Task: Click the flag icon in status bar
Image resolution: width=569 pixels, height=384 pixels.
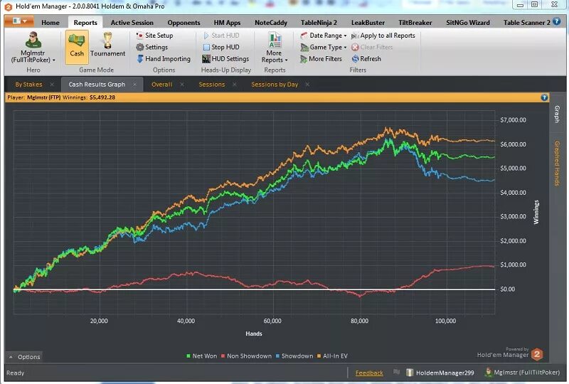Action: point(397,372)
